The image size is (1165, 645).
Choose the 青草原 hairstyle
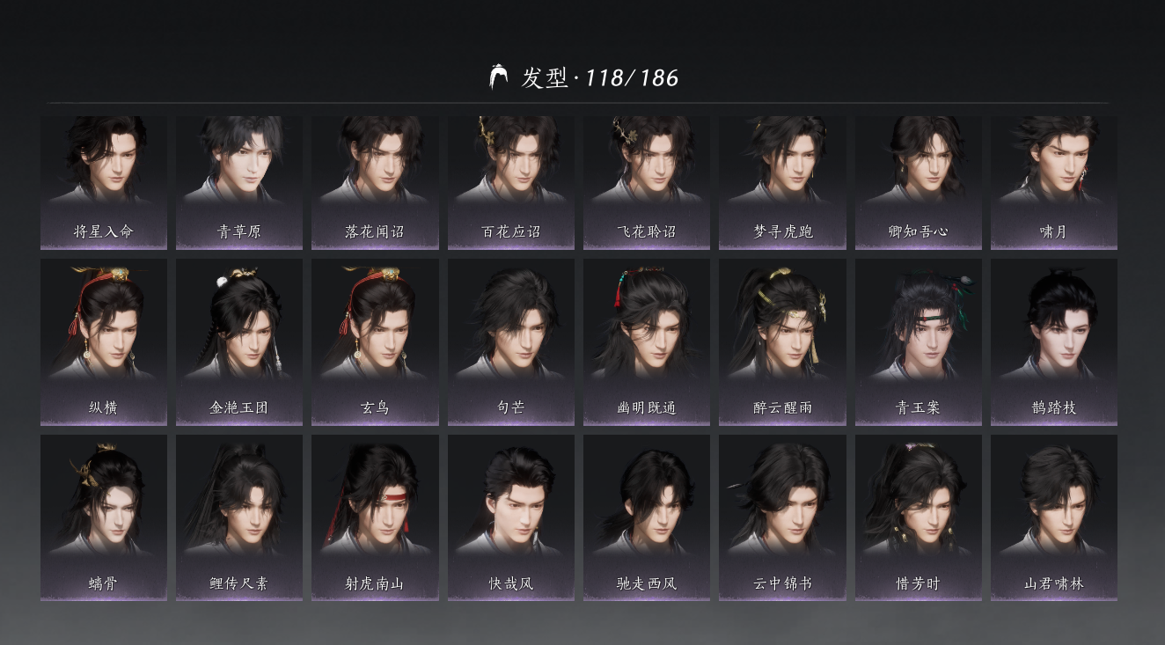point(239,183)
